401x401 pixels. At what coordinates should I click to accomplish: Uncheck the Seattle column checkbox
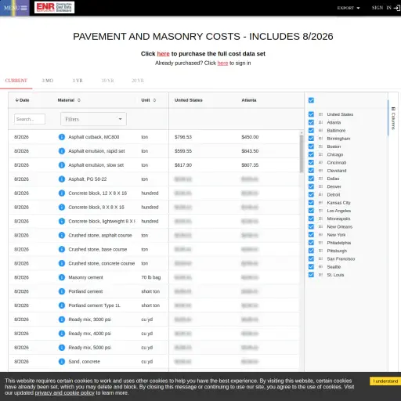[311, 266]
